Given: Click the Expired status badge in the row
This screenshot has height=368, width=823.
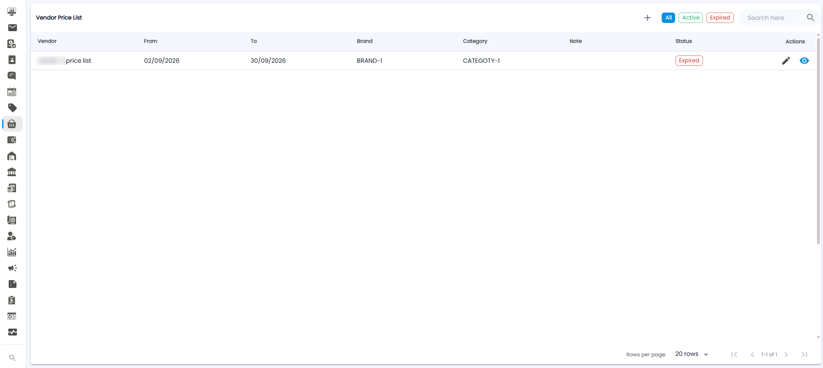Looking at the screenshot, I should point(689,61).
